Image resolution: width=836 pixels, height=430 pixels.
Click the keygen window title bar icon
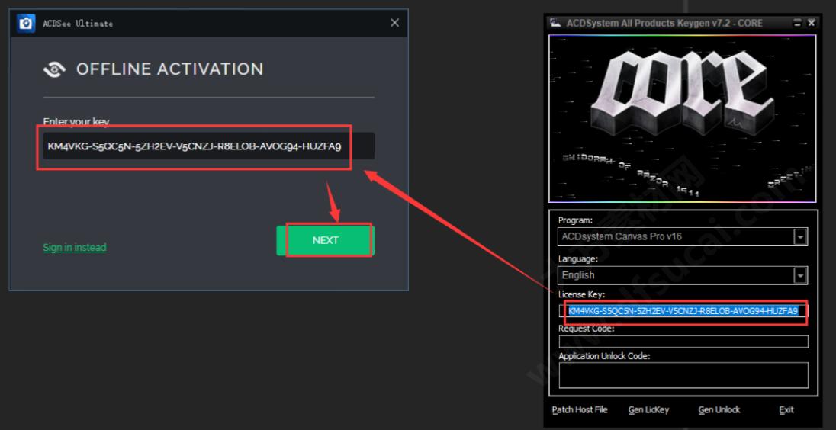555,23
